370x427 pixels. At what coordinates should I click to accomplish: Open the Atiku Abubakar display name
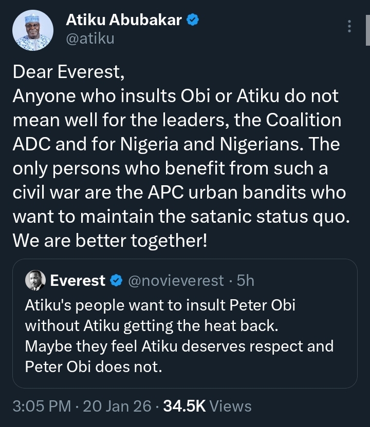[x=124, y=21]
